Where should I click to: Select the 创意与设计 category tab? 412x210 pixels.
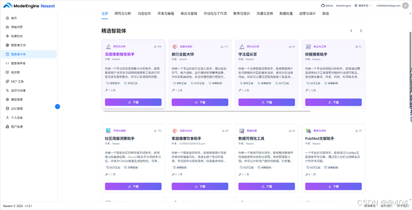point(307,13)
